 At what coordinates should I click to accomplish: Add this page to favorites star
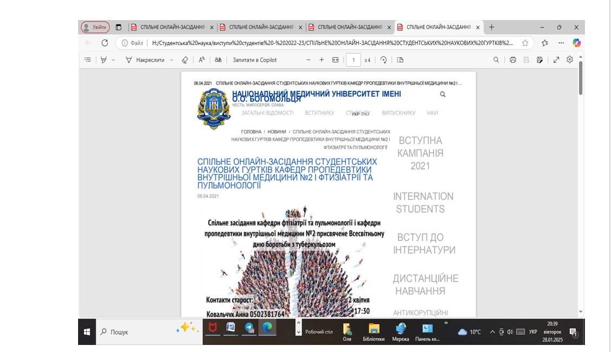tap(525, 43)
